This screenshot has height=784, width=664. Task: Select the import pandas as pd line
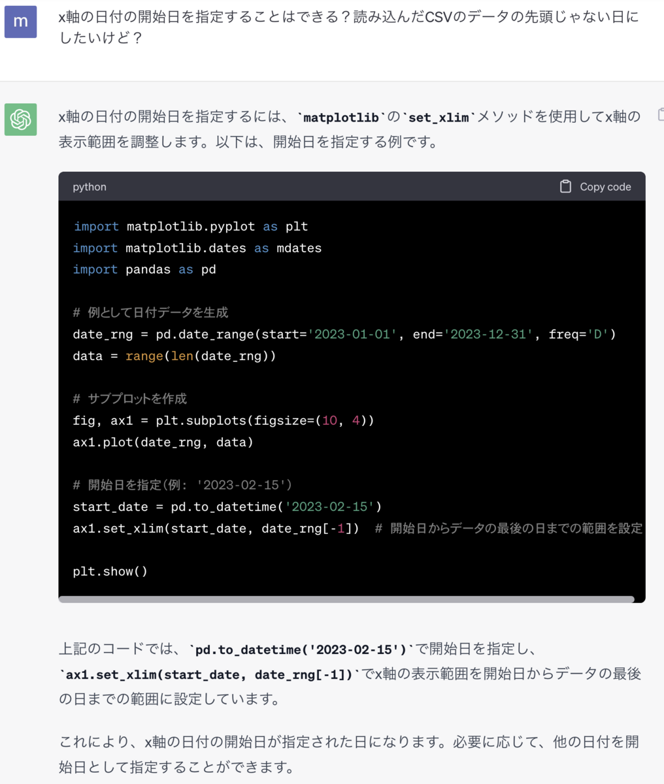tap(144, 269)
